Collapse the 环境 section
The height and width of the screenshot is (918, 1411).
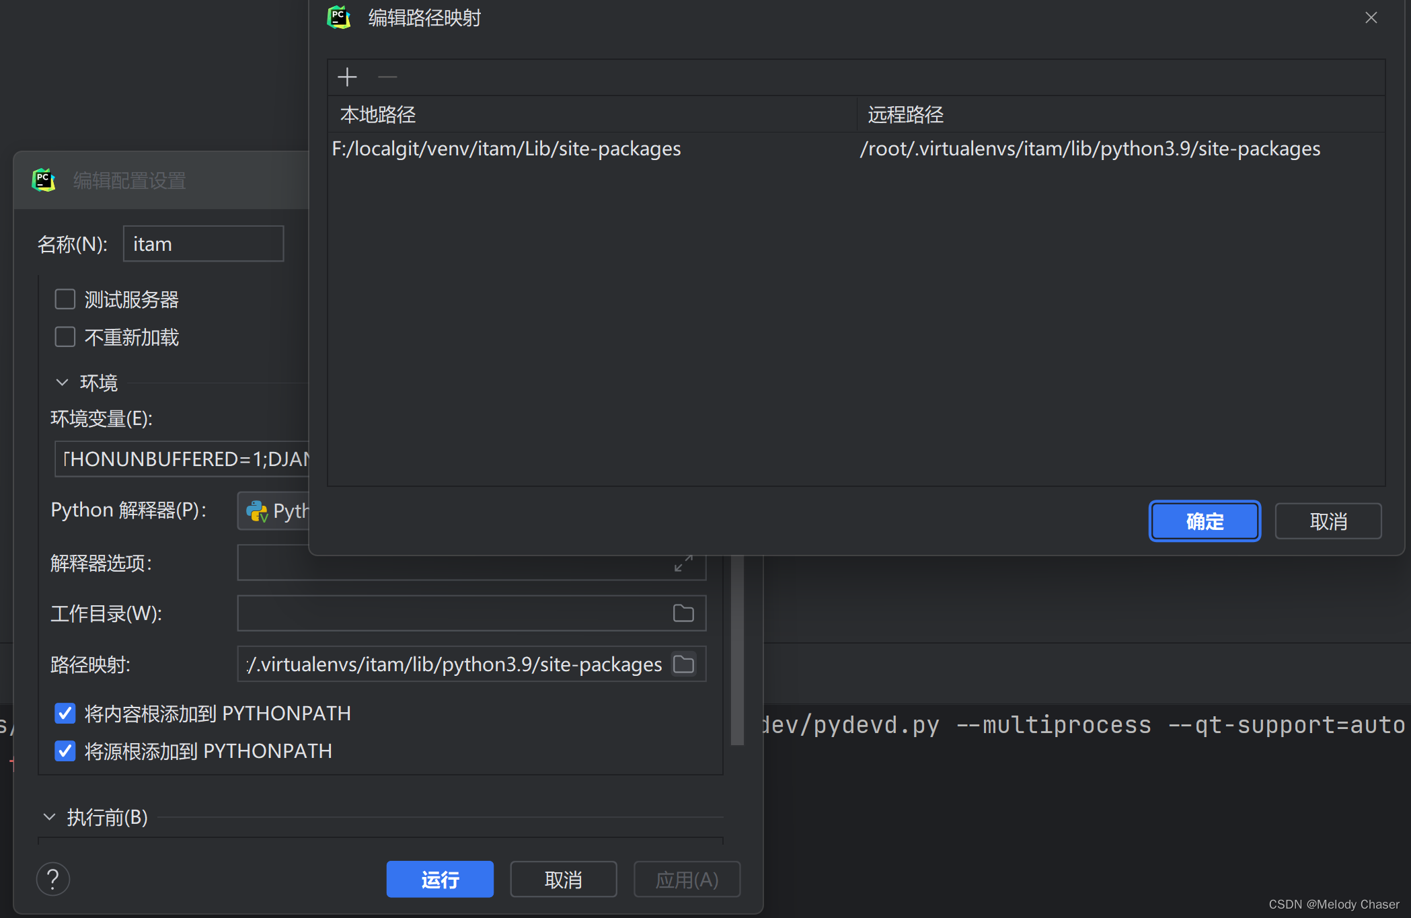click(62, 383)
